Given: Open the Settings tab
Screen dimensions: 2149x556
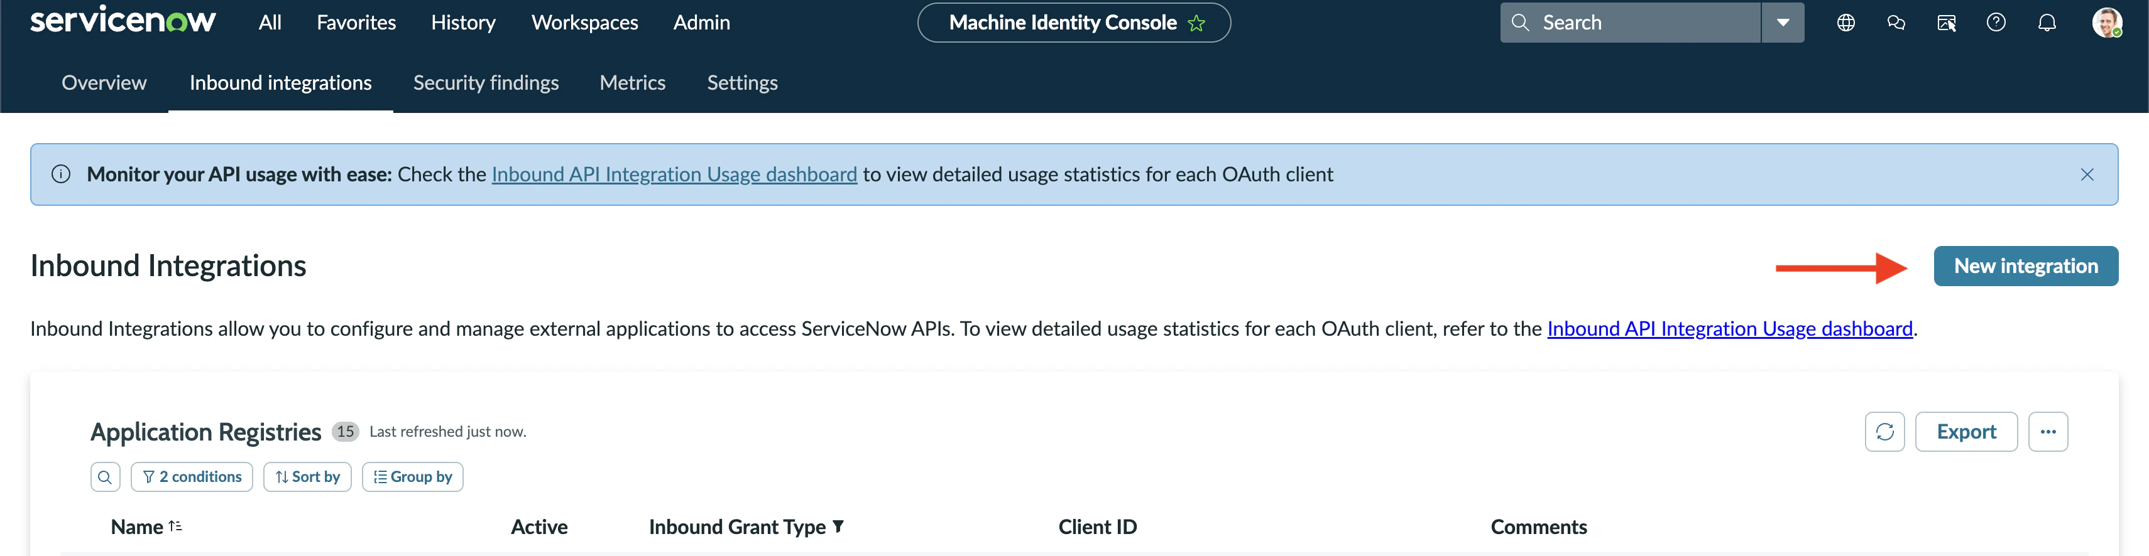Looking at the screenshot, I should click(x=743, y=83).
